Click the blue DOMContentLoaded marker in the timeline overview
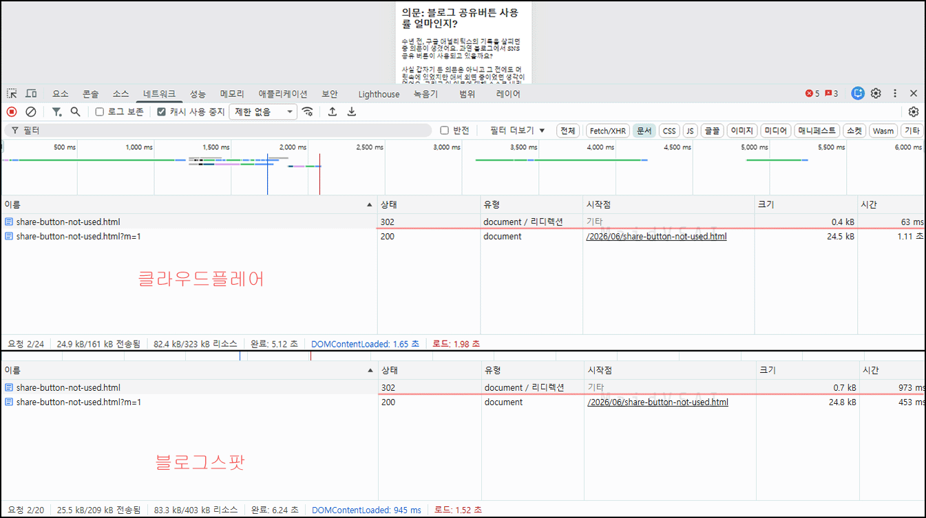Image resolution: width=926 pixels, height=518 pixels. 267,174
